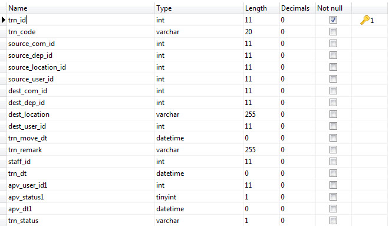Click the varchar type of trn_code
389x226 pixels.
pyautogui.click(x=199, y=31)
